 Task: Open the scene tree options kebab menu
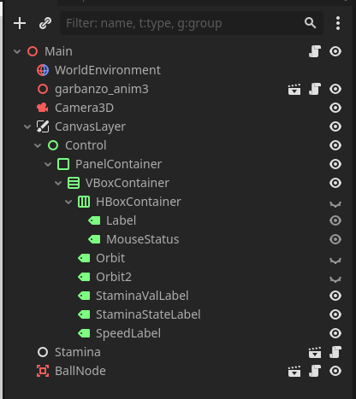[x=338, y=23]
